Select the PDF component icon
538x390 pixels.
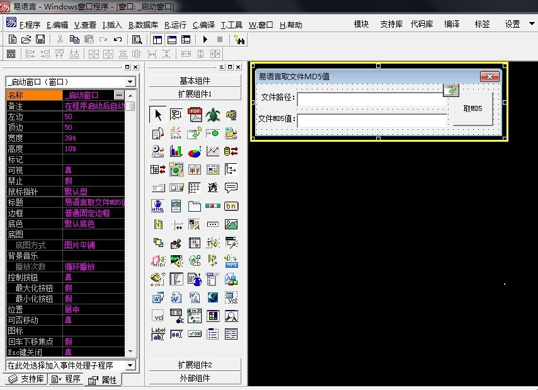coord(195,115)
